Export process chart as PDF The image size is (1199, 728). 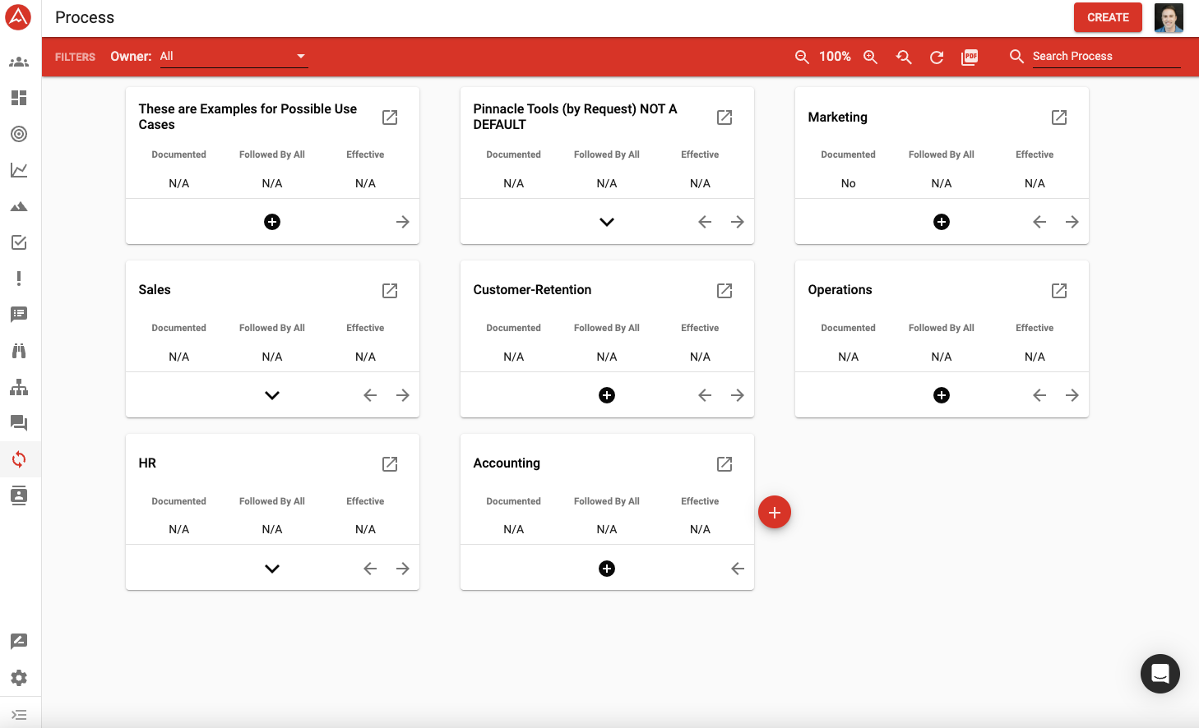[970, 57]
